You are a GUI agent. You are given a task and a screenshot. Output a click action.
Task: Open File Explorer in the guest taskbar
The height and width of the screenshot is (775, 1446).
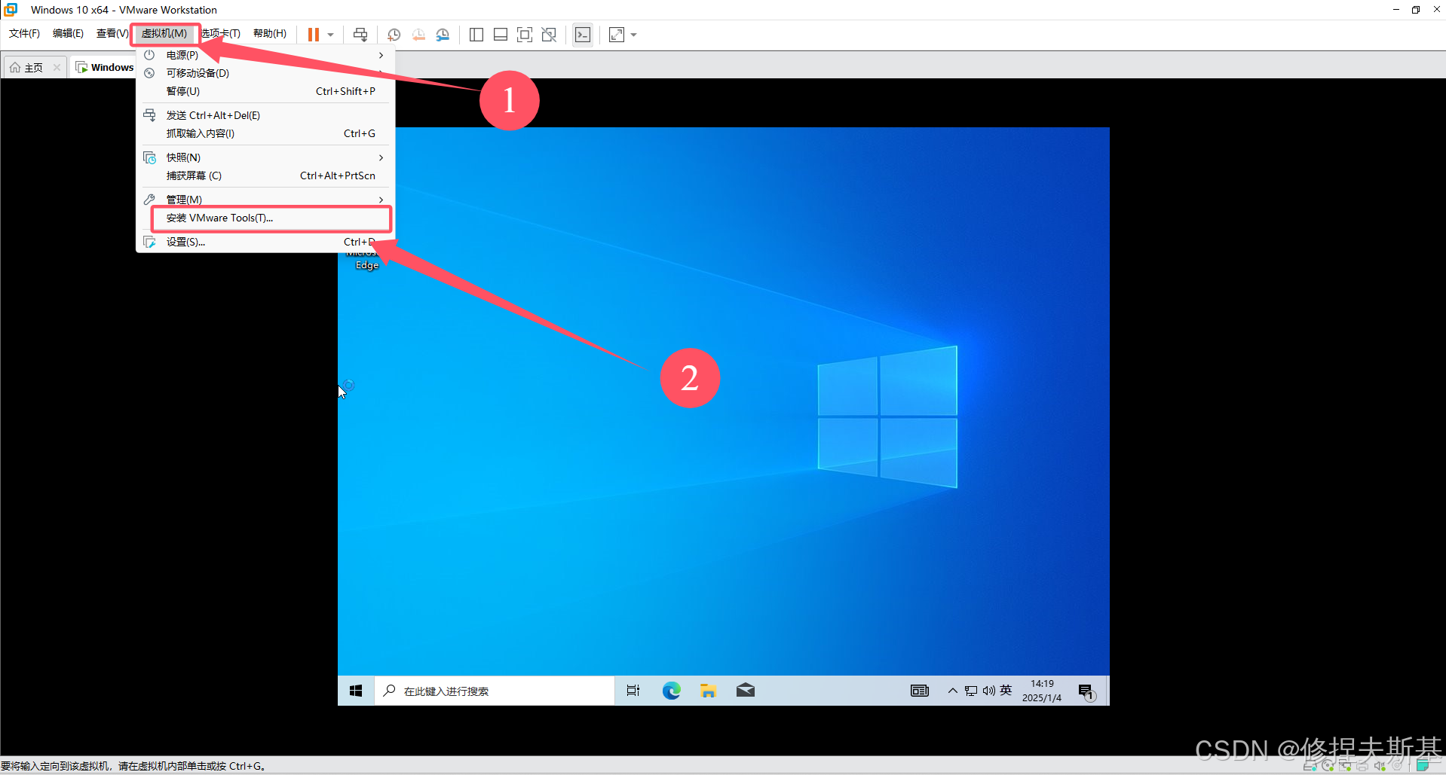coord(708,691)
